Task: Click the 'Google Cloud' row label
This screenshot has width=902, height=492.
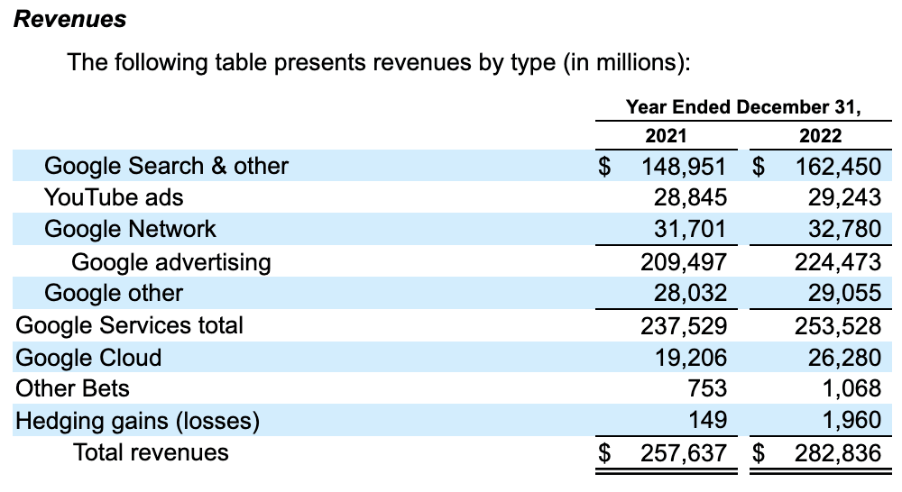Action: coord(88,358)
